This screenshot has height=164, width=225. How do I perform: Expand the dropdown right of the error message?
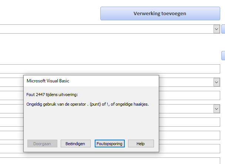click(217, 109)
